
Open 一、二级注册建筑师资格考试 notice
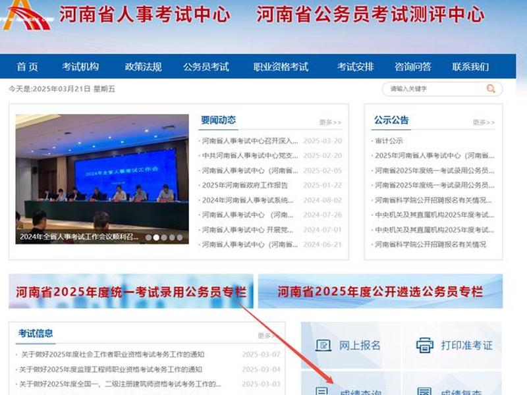click(120, 384)
